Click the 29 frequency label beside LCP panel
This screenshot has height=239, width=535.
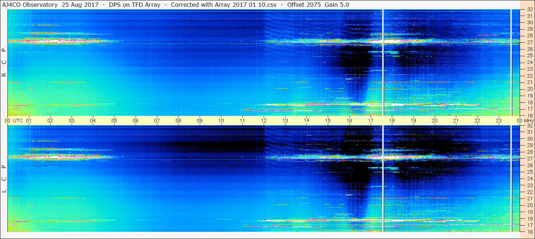529,145
